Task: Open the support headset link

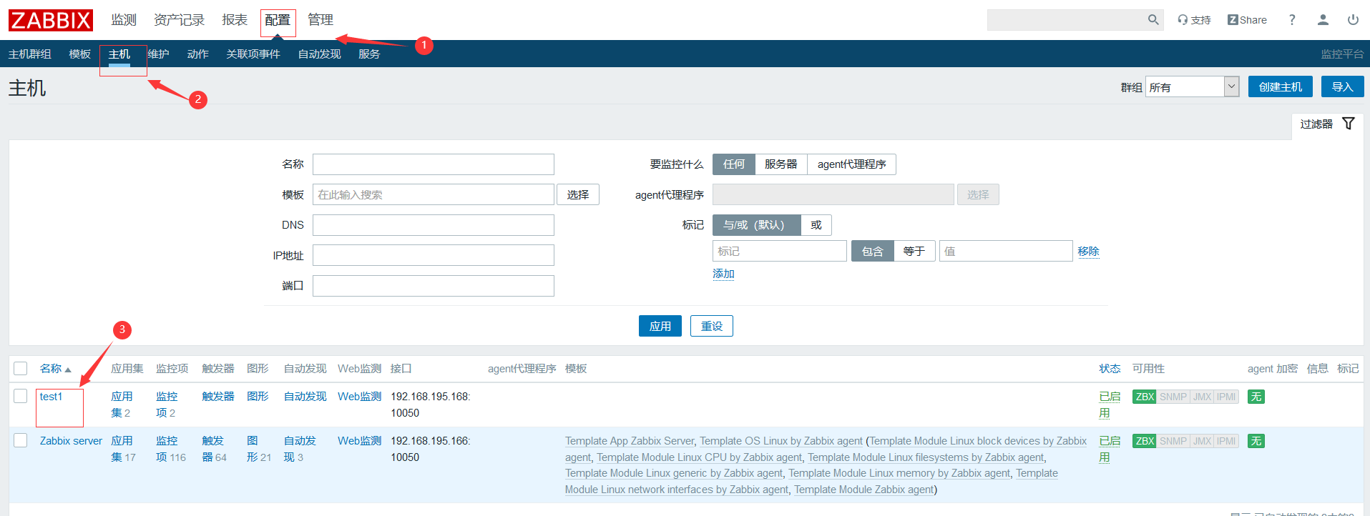Action: [x=1194, y=20]
